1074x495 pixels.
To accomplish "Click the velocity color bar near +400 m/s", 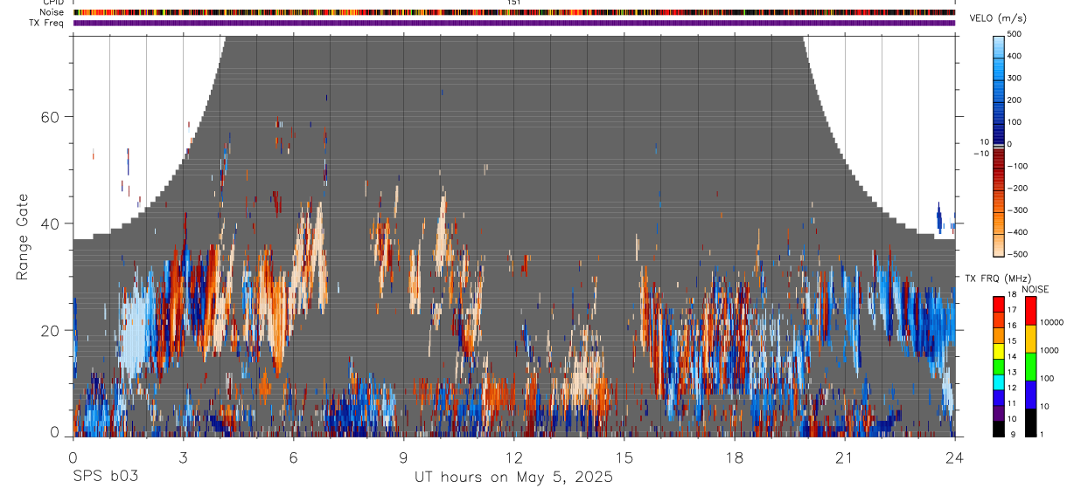I will pos(1000,56).
